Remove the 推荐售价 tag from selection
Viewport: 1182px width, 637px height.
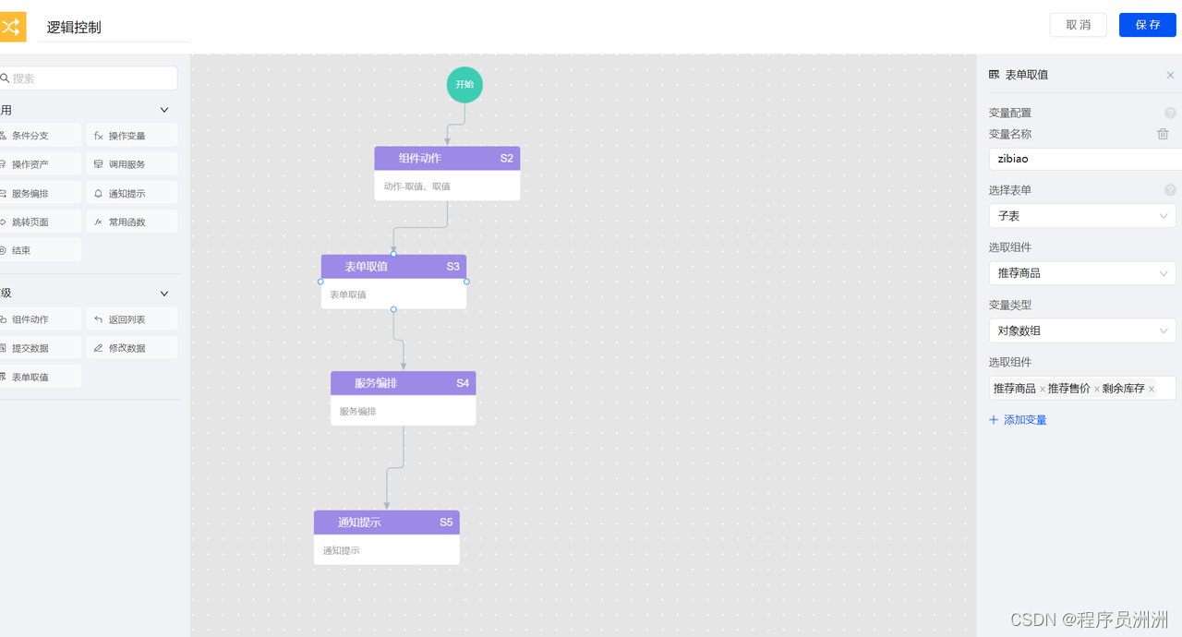tap(1097, 390)
